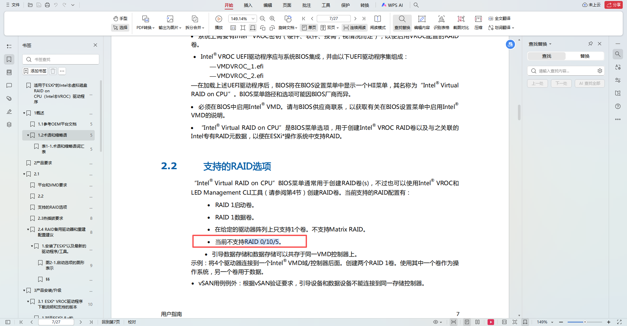Switch to the 手型 hand tool

120,19
